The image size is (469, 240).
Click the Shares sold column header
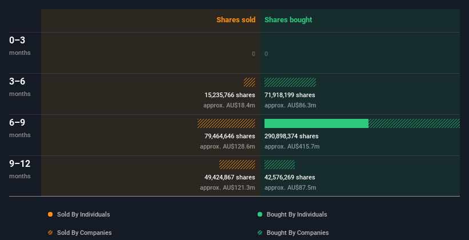pyautogui.click(x=236, y=20)
